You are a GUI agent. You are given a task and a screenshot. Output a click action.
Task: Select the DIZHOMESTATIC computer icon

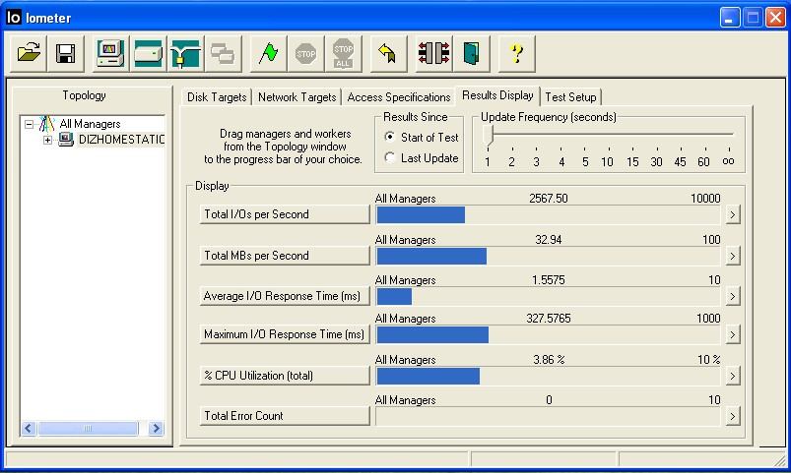pos(66,140)
